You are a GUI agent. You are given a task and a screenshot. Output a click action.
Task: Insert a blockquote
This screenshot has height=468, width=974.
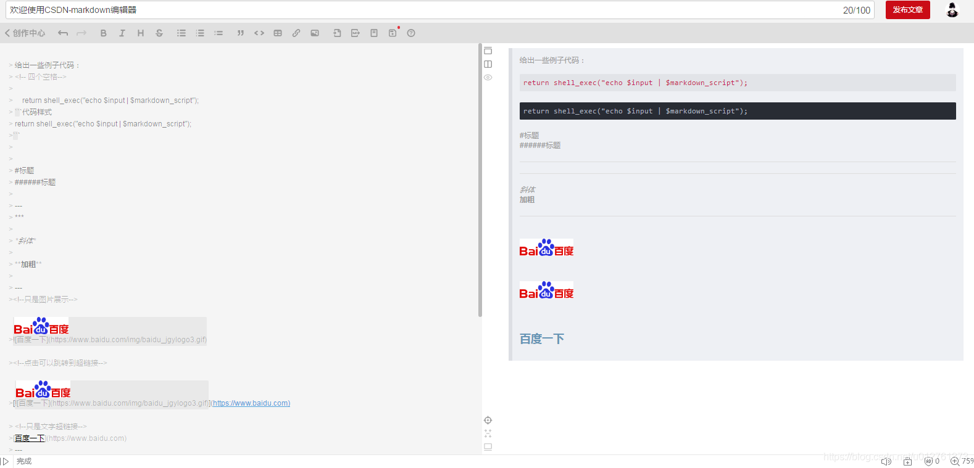coord(241,33)
